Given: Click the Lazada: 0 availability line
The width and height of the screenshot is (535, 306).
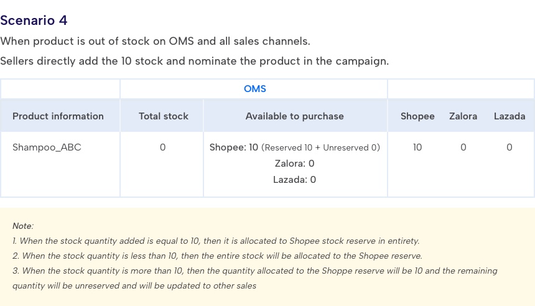Looking at the screenshot, I should 294,180.
